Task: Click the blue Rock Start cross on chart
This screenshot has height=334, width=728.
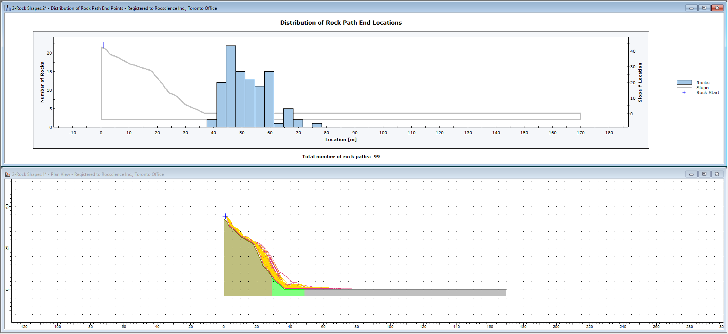Action: tap(104, 45)
